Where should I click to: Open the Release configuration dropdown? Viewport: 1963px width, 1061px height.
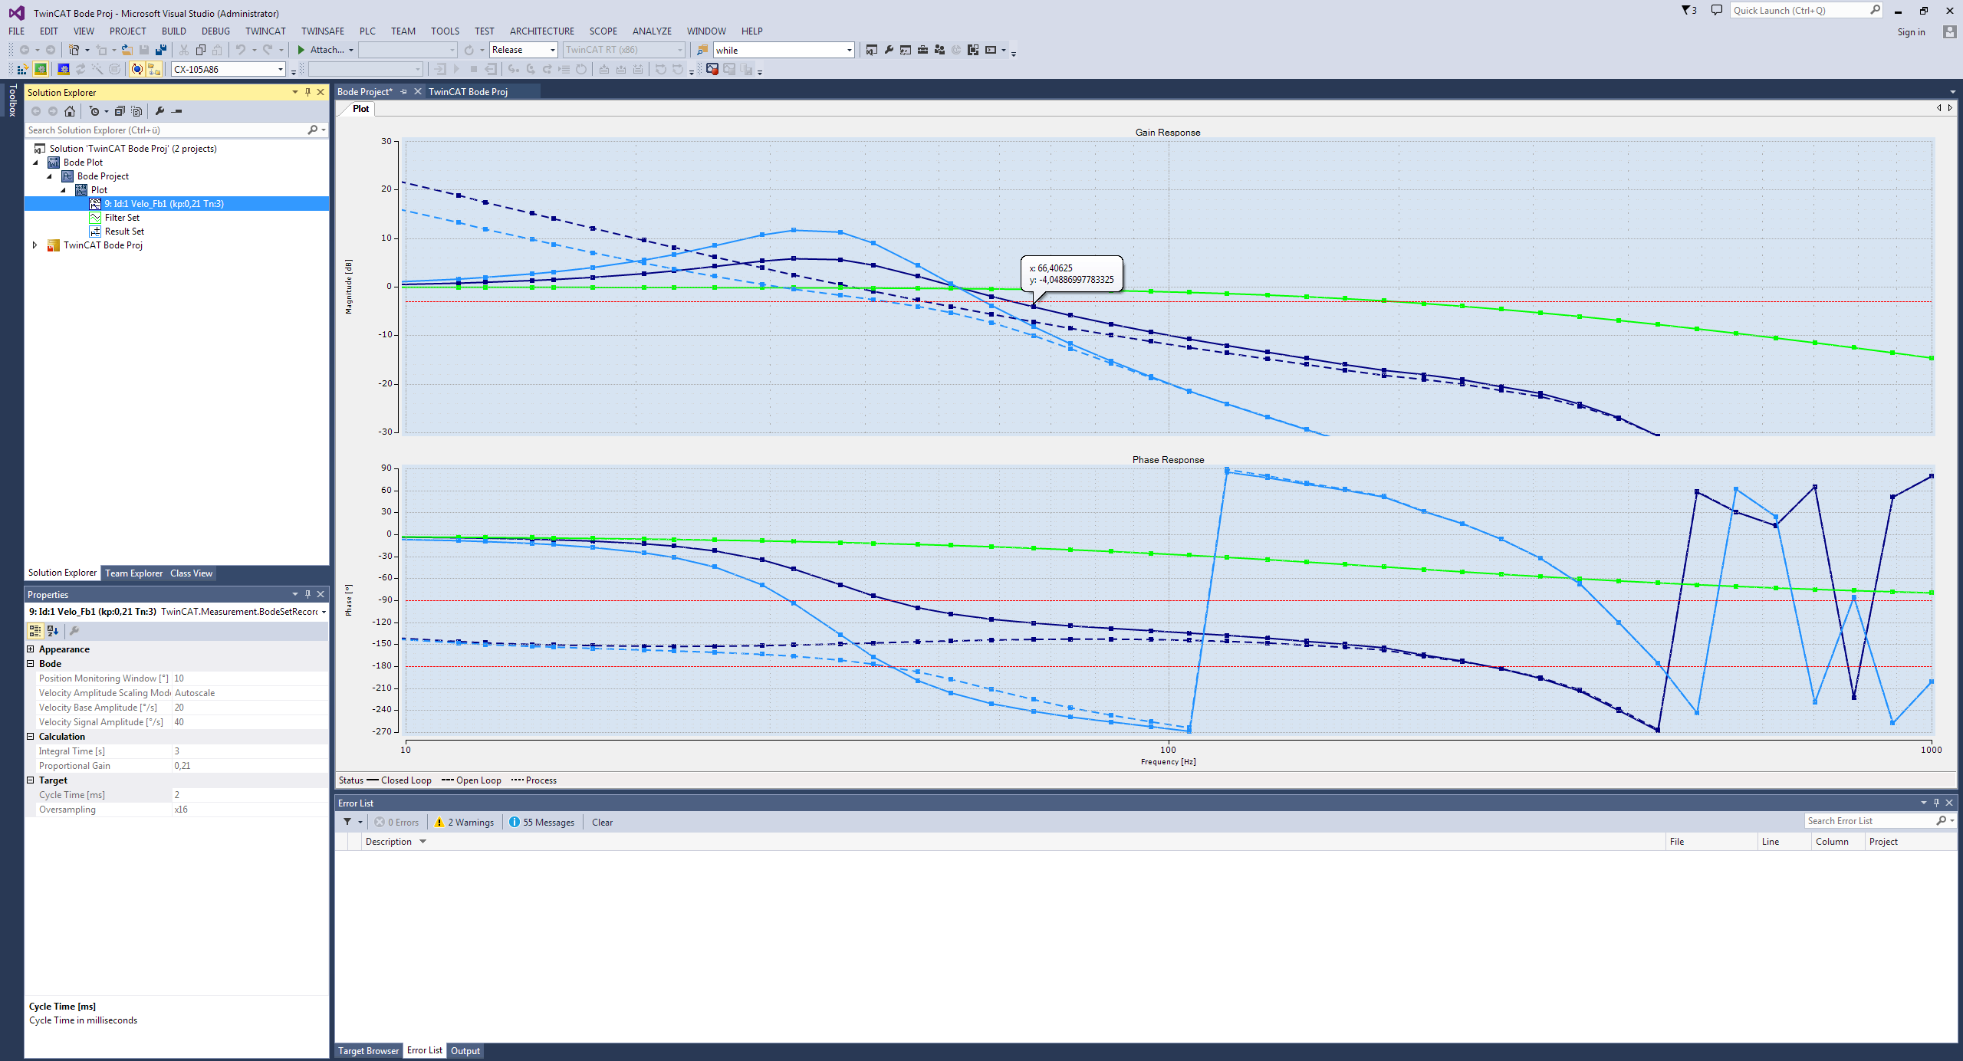[x=552, y=50]
